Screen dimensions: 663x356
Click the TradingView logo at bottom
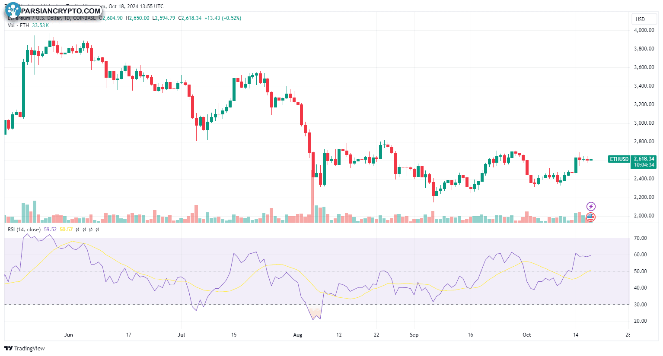[25, 348]
